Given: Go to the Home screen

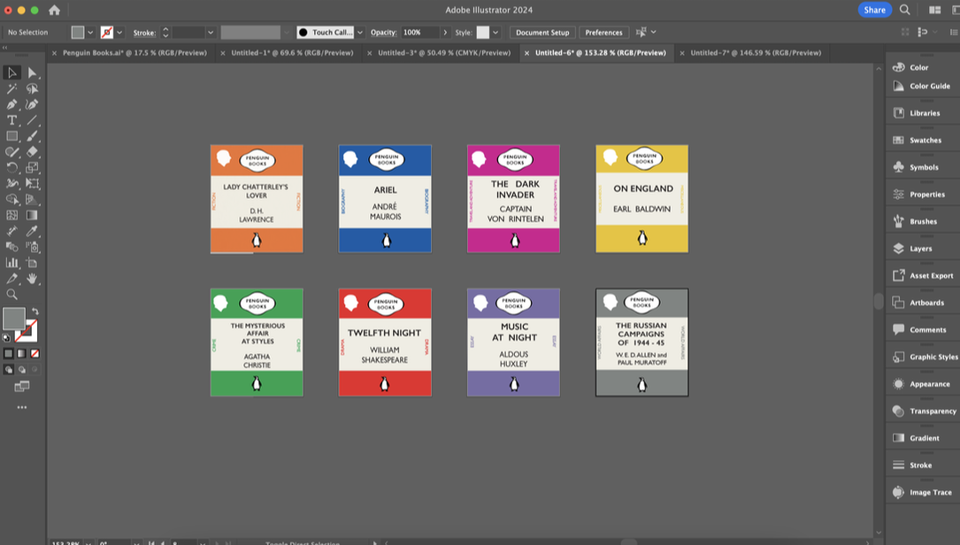Looking at the screenshot, I should [x=55, y=10].
